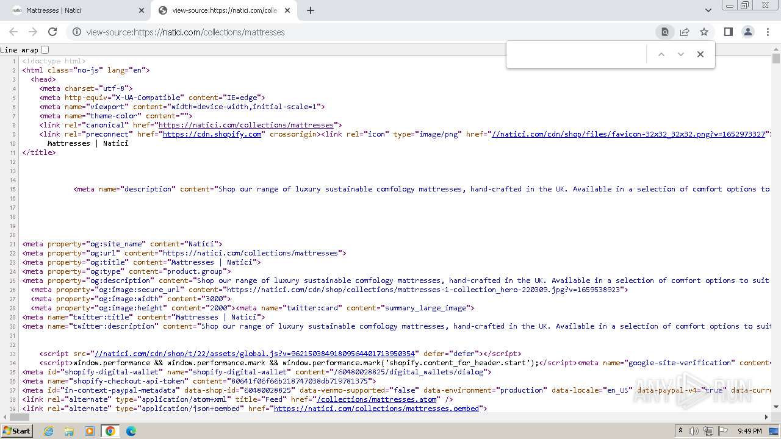This screenshot has width=781, height=439.
Task: Open the Chrome three-dot menu
Action: (767, 32)
